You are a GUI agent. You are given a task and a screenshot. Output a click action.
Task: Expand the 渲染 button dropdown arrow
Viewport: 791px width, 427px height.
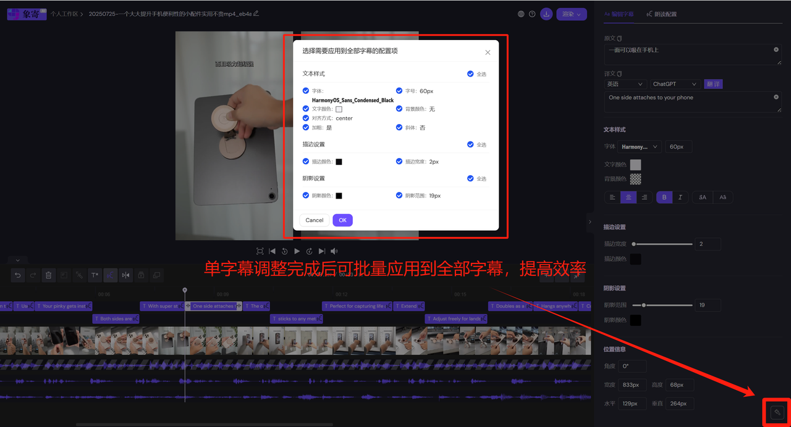click(x=580, y=14)
